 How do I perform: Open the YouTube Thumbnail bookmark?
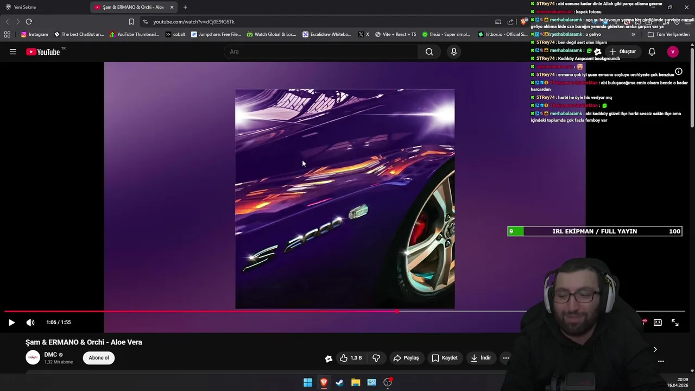(x=134, y=34)
